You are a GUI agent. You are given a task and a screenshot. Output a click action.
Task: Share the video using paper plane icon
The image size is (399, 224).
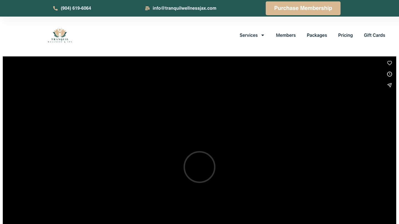[x=390, y=85]
